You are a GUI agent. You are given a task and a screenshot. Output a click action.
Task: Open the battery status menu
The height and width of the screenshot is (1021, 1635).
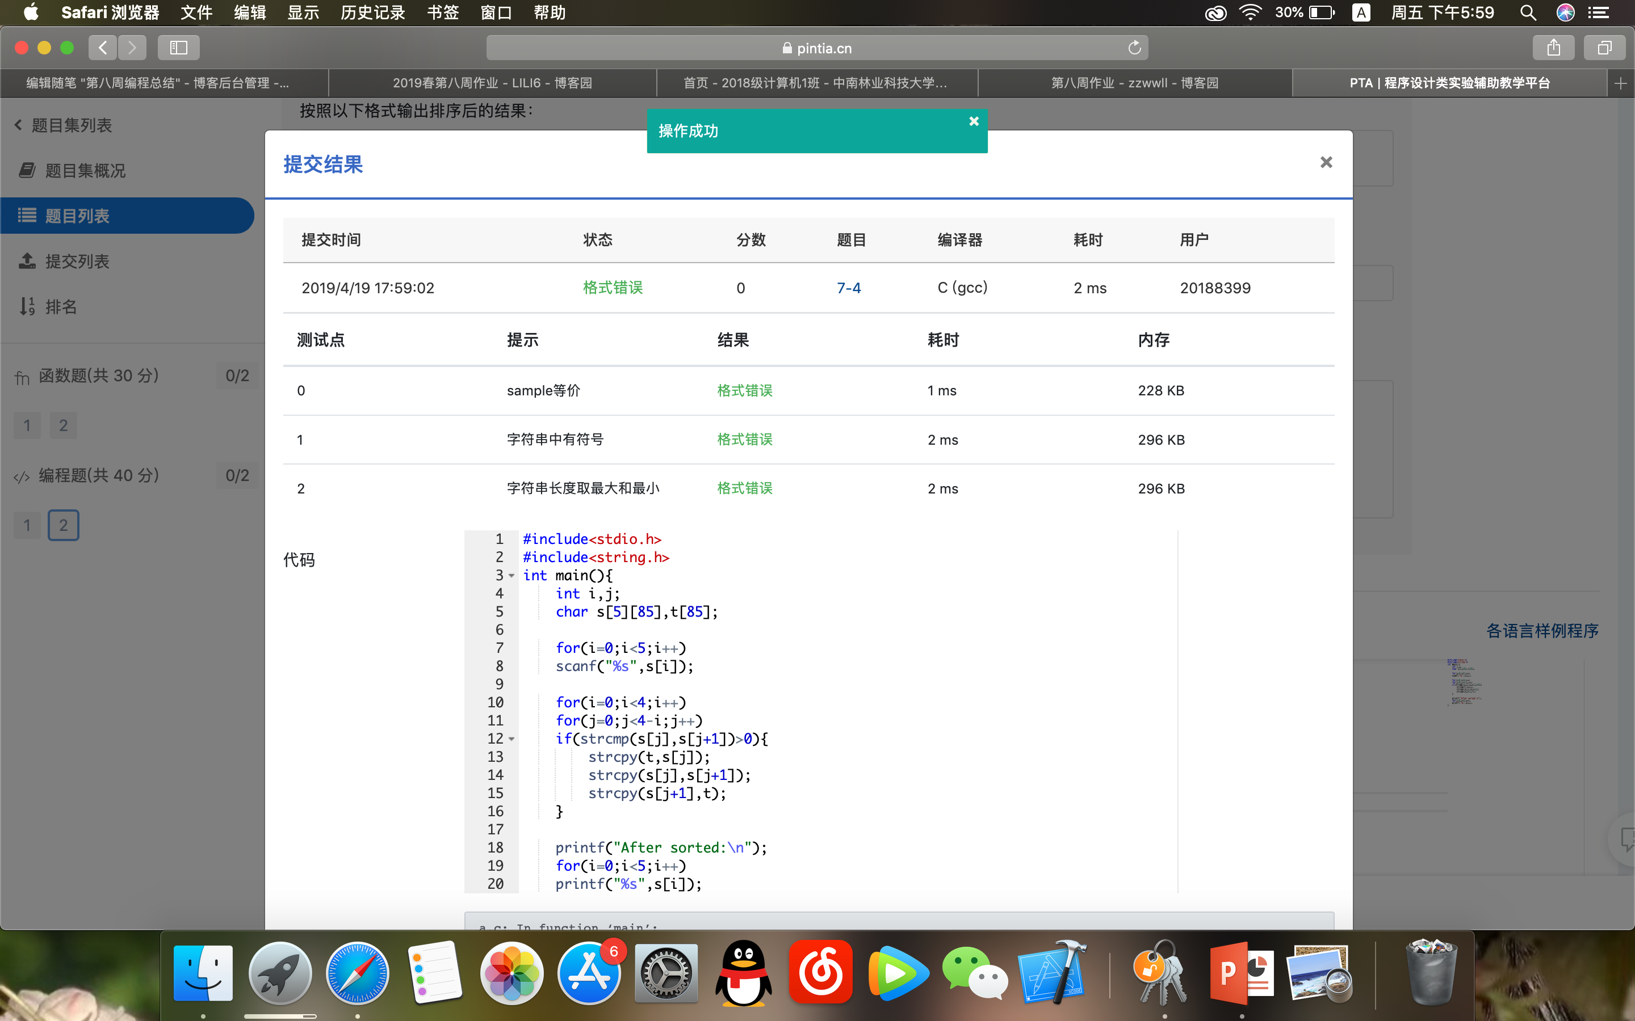pyautogui.click(x=1305, y=12)
